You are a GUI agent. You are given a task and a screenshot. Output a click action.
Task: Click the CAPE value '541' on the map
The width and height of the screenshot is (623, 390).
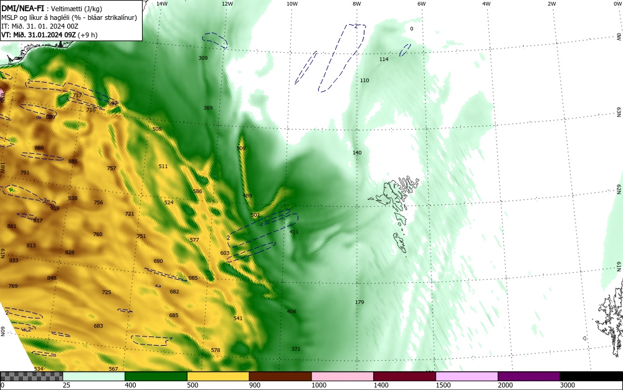(238, 318)
